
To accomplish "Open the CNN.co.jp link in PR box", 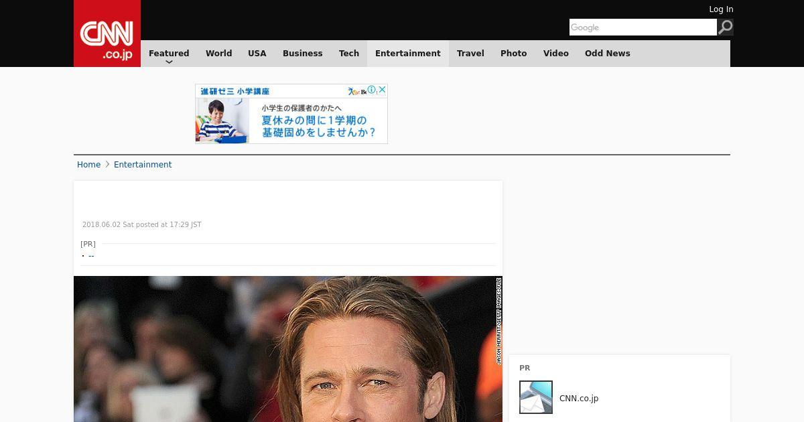I will click(x=579, y=399).
